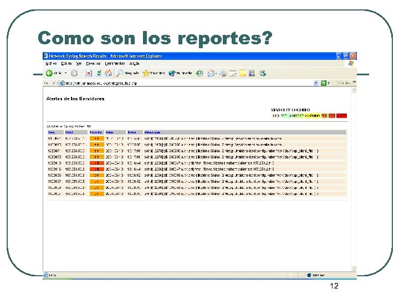
Task: Click the bright red severity legend swatch
Action: point(341,116)
